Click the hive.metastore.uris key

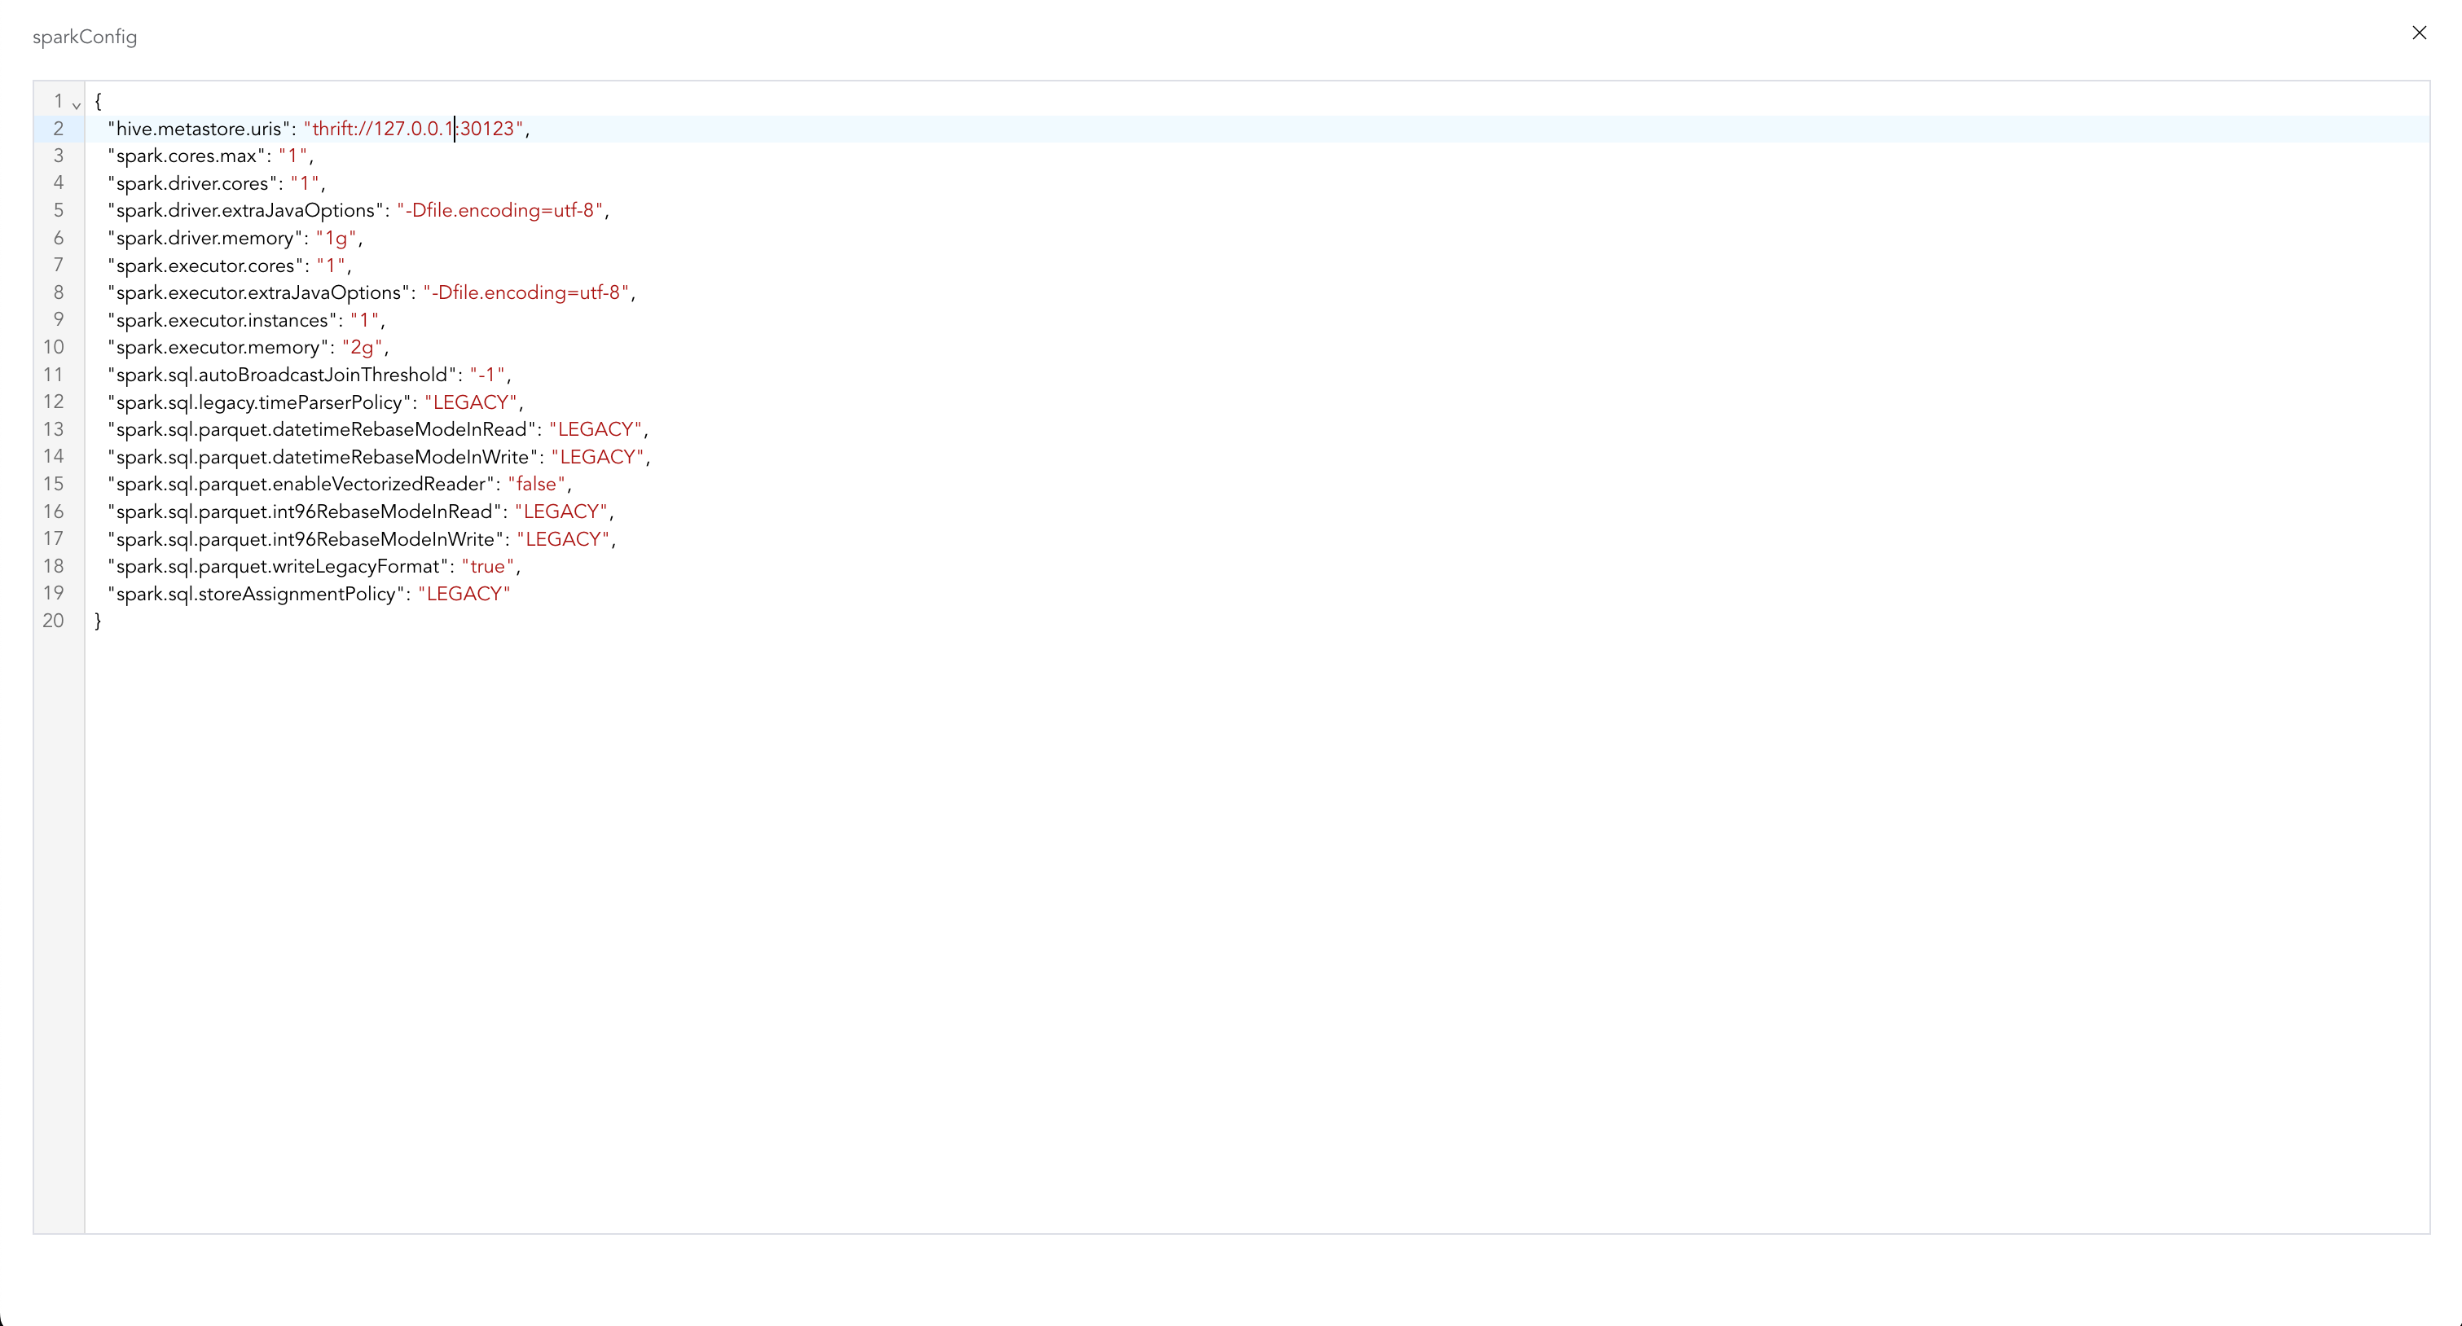199,129
